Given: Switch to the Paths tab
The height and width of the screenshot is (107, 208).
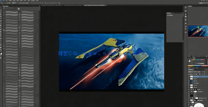Looking at the screenshot, I should [197, 68].
